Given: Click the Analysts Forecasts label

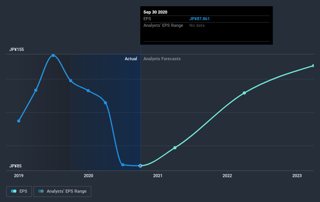Looking at the screenshot, I should pyautogui.click(x=162, y=59).
